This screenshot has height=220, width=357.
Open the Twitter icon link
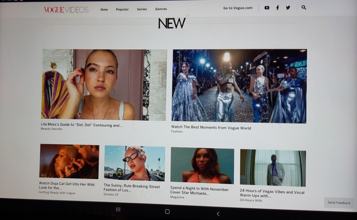tap(288, 8)
